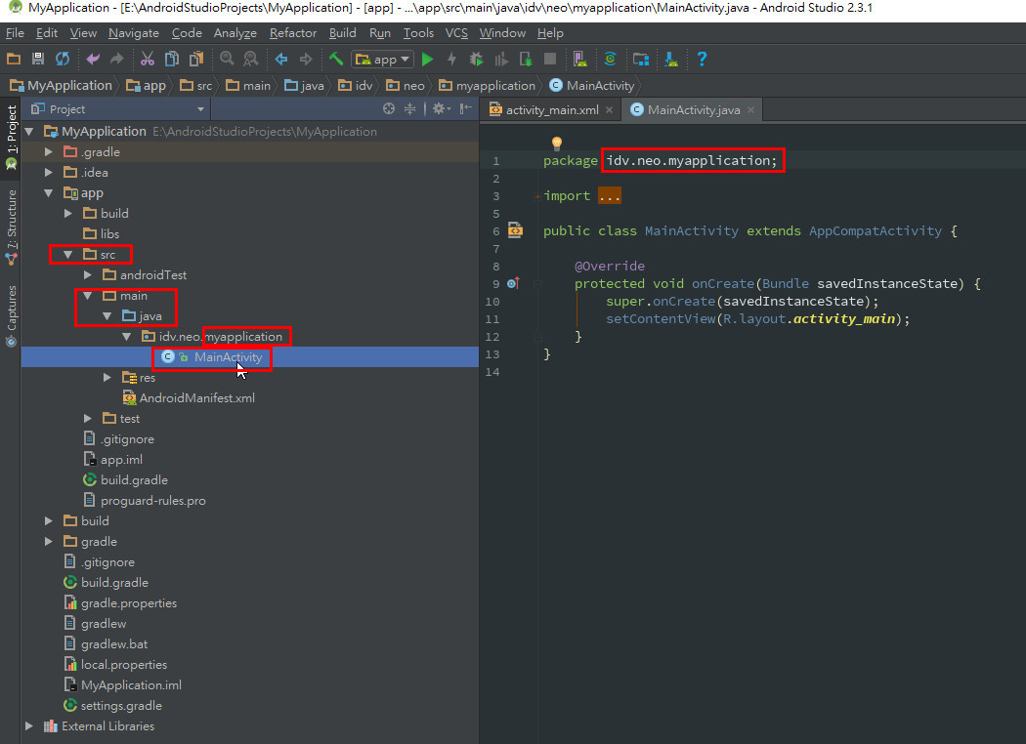The width and height of the screenshot is (1026, 744).
Task: Click the Open folder toolbar icon
Action: point(13,60)
